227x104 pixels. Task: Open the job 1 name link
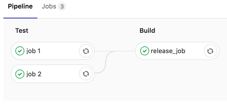pos(33,51)
